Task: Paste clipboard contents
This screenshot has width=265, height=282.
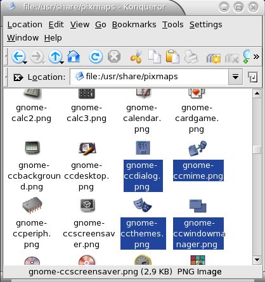Action: pyautogui.click(x=172, y=56)
